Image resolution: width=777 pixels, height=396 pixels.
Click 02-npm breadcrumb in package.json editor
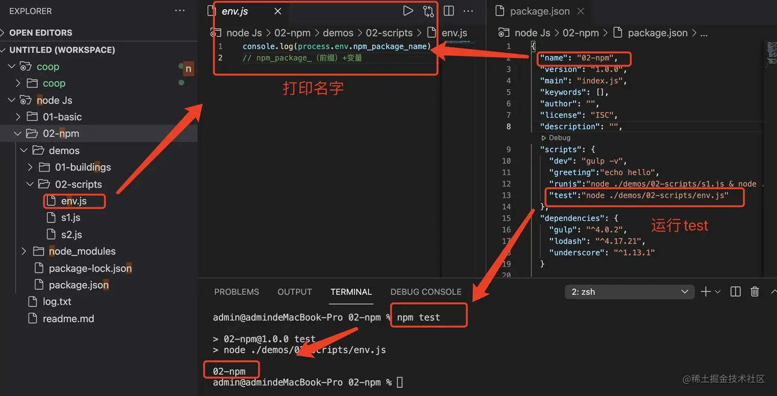pos(581,33)
